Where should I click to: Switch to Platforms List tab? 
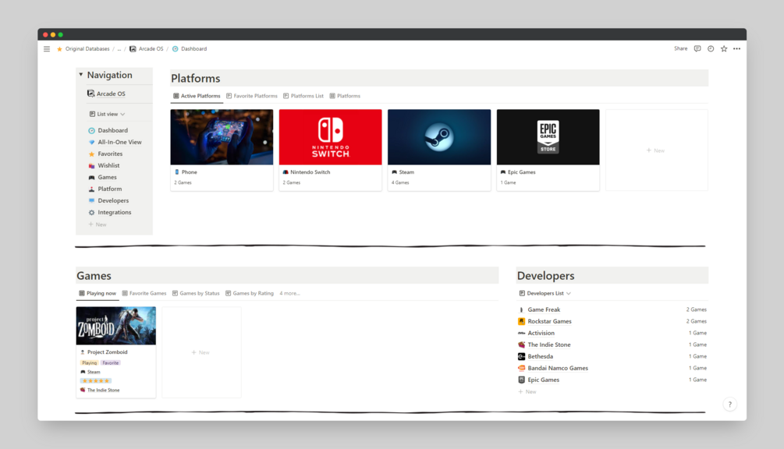click(303, 96)
